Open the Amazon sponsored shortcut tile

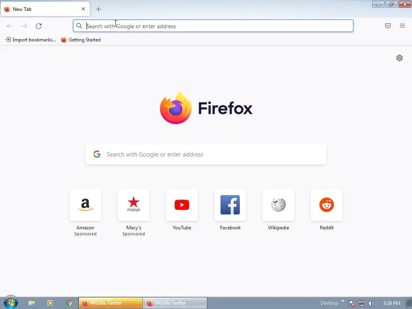tap(85, 205)
